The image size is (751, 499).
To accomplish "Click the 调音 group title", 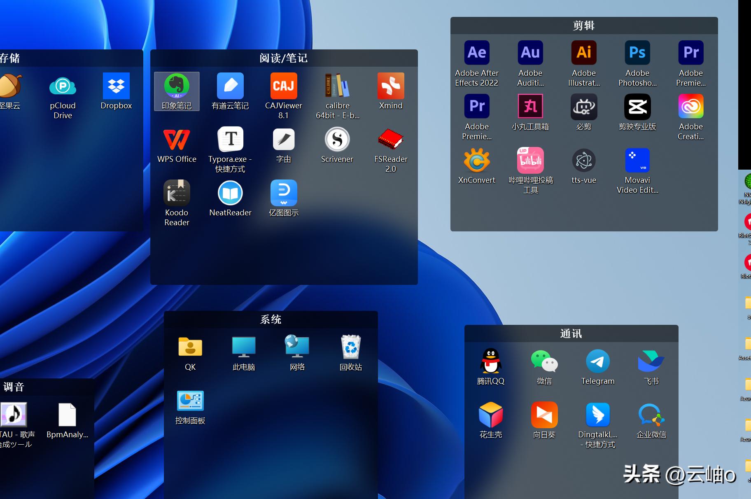I will pos(14,387).
